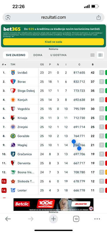Image resolution: width=107 pixels, height=233 pixels.
Task: Tap the Konjuh orange logo
Action: (x=13, y=100)
